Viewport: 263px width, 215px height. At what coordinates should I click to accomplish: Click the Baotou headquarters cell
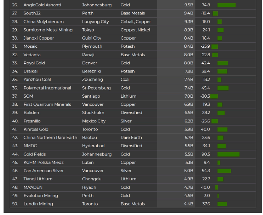coord(90,138)
